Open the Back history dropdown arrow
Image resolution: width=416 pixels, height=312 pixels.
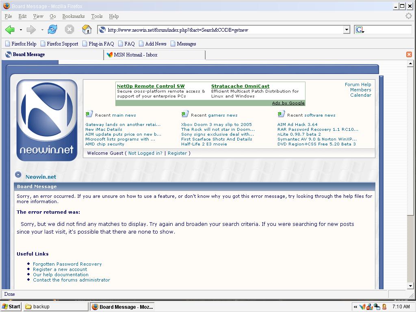point(21,30)
